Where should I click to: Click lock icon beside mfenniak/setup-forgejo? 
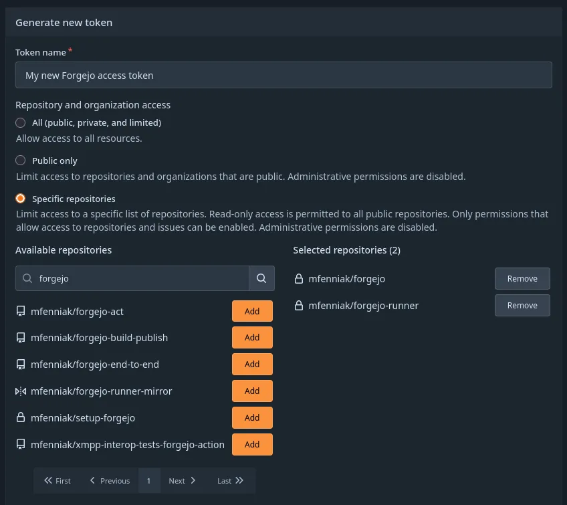click(x=21, y=417)
